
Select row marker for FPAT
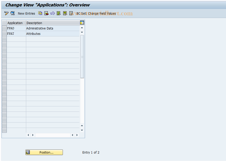pyautogui.click(x=4, y=34)
